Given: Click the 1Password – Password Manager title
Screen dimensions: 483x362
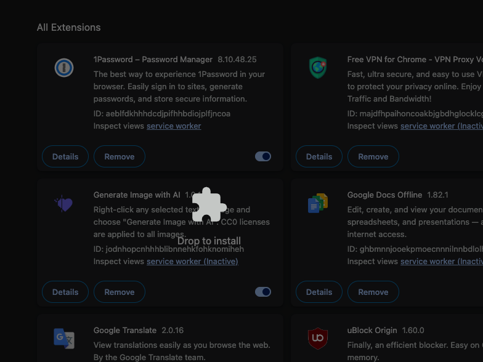Looking at the screenshot, I should point(153,59).
